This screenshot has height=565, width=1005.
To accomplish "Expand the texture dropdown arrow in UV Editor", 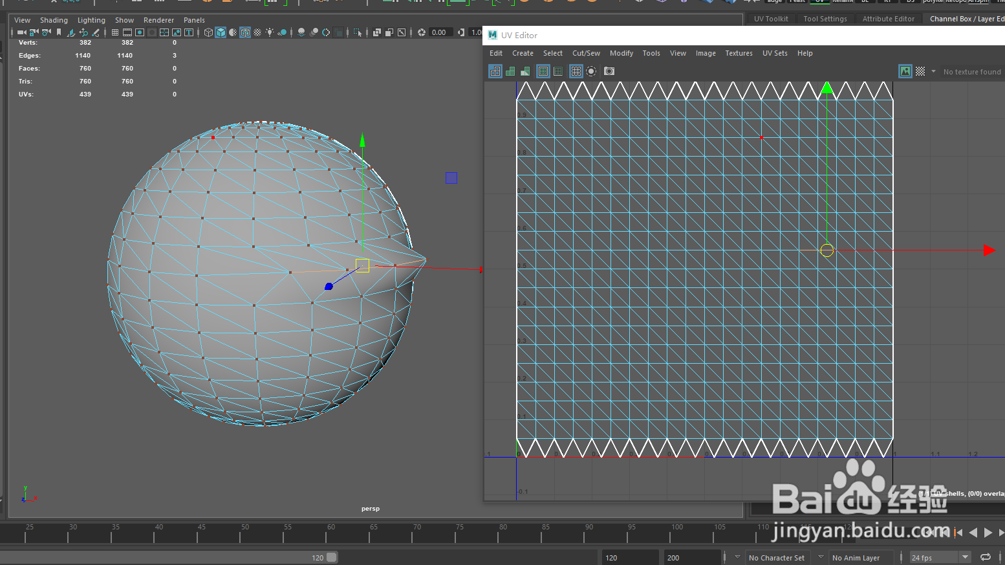I will click(x=933, y=71).
